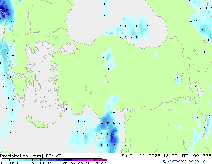The height and width of the screenshot is (164, 212).
Task: Click the above-50 mm legend arrow tip
Action: (x=106, y=160)
